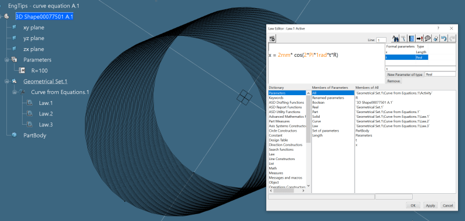Click the Apply button
The image size is (465, 221).
coord(430,205)
